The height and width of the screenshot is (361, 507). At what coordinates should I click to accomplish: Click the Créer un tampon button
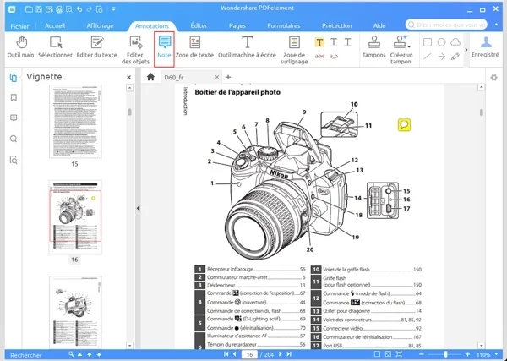[x=401, y=50]
